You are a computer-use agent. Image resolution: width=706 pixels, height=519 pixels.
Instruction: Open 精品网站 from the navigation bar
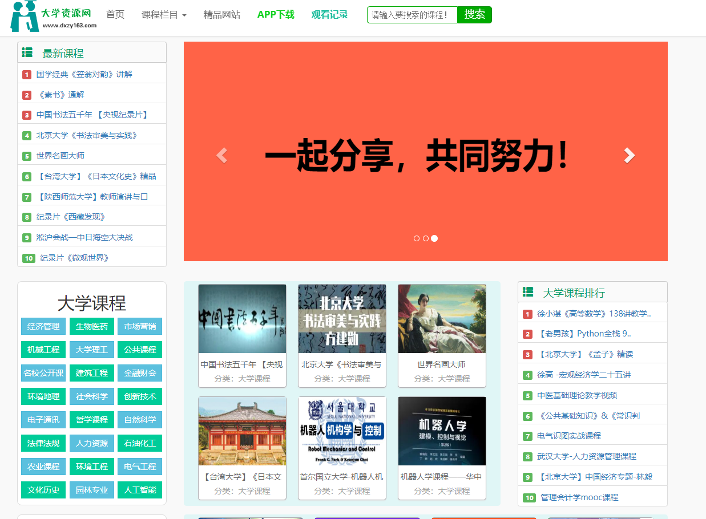coord(222,14)
